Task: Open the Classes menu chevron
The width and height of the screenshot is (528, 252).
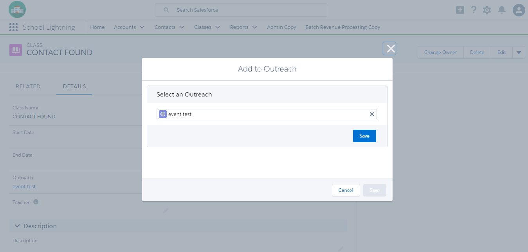Action: point(218,27)
